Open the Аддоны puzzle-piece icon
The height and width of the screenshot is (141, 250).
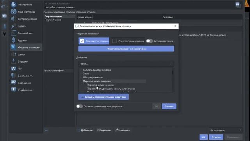14,40
